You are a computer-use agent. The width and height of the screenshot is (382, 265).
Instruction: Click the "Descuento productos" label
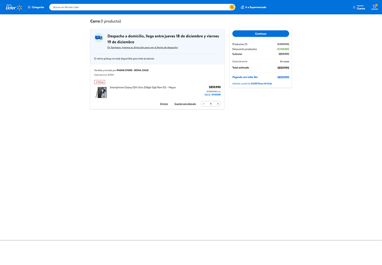point(245,49)
